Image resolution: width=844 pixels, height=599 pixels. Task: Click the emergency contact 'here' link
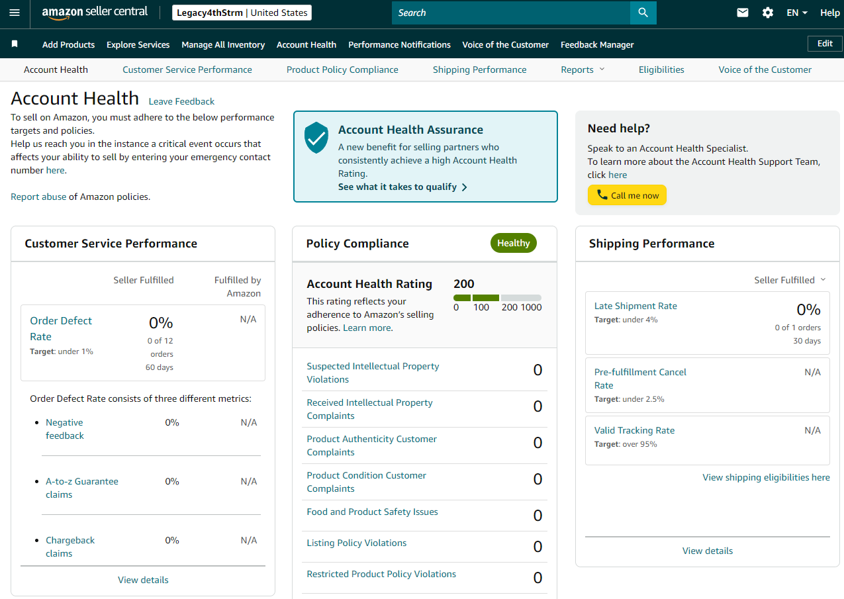(x=55, y=170)
